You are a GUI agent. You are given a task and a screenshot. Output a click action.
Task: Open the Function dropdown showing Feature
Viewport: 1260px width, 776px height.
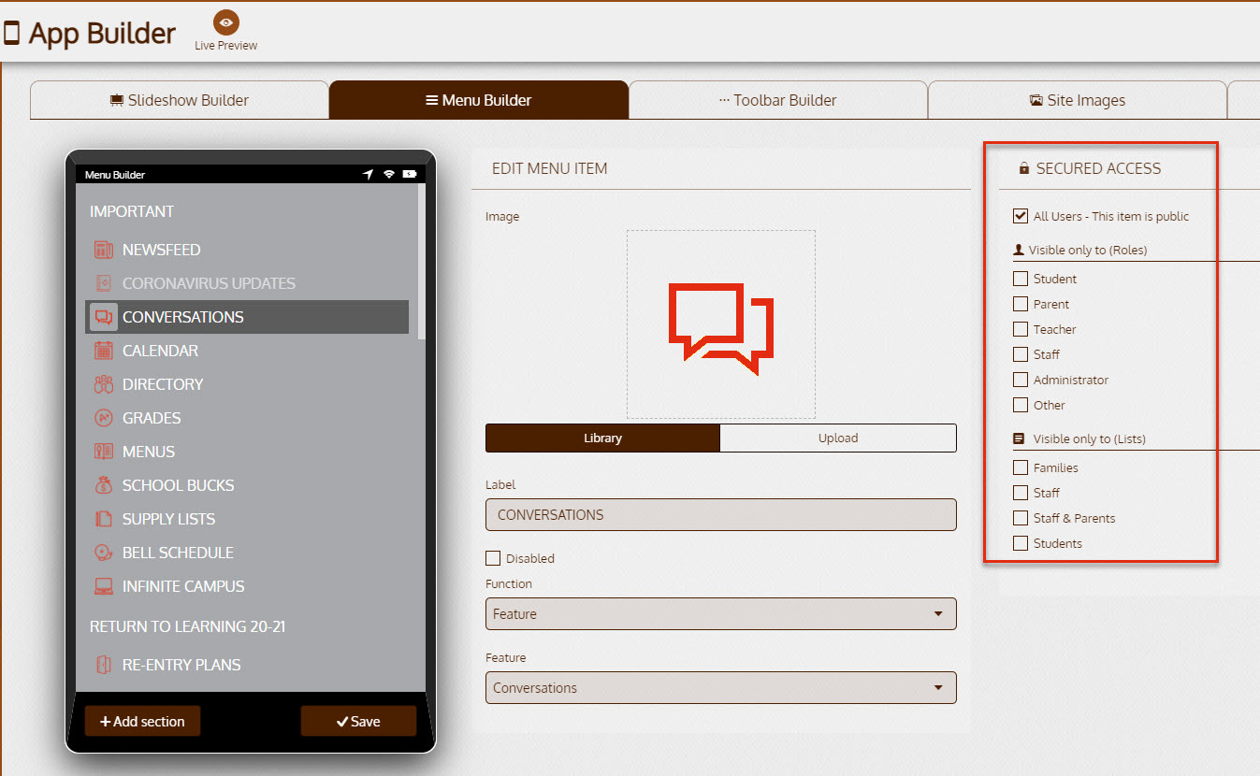721,614
